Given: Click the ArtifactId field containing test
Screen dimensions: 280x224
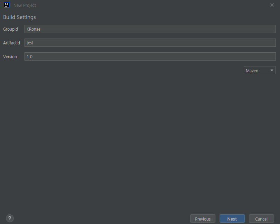Looking at the screenshot, I should pyautogui.click(x=150, y=43).
